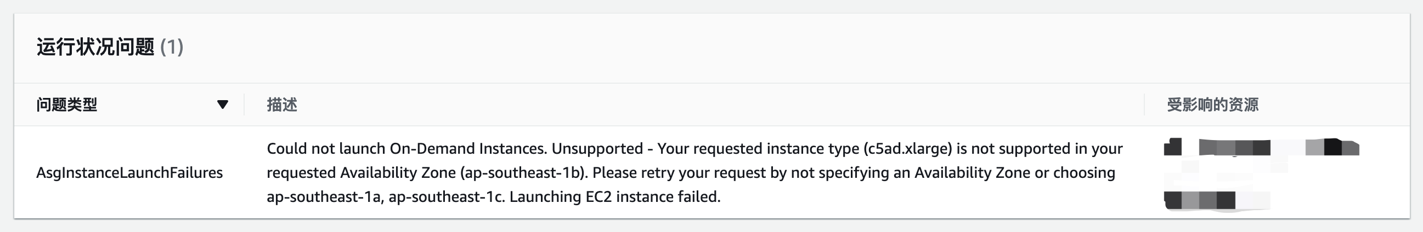Click the ap-southeast-1a text in the description
Image resolution: width=1423 pixels, height=232 pixels.
[x=324, y=197]
